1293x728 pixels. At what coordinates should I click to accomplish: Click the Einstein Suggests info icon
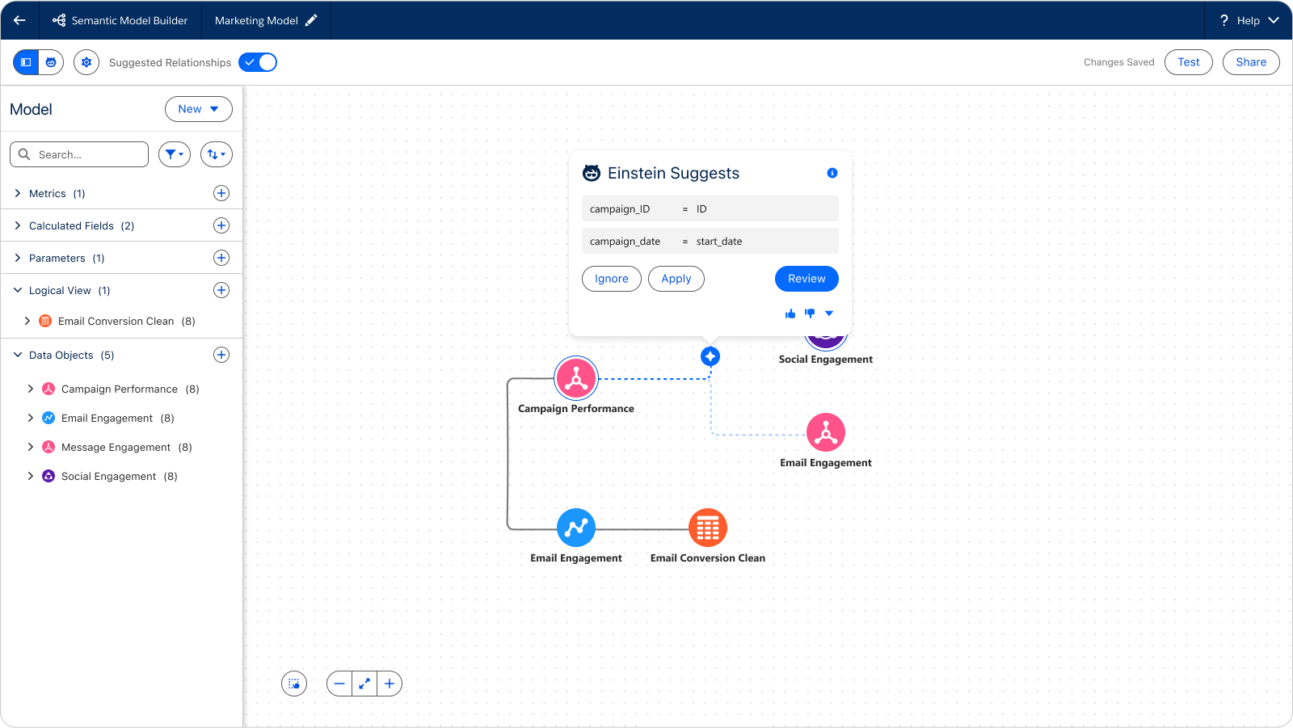point(832,173)
